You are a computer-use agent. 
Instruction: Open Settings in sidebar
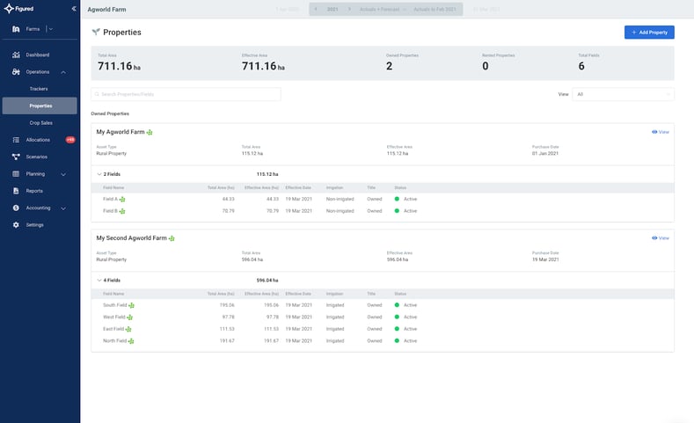[34, 225]
